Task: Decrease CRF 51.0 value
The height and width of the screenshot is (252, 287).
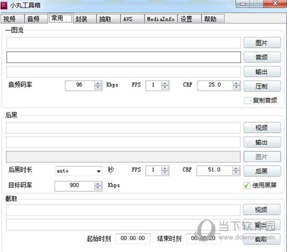Action: pyautogui.click(x=236, y=172)
